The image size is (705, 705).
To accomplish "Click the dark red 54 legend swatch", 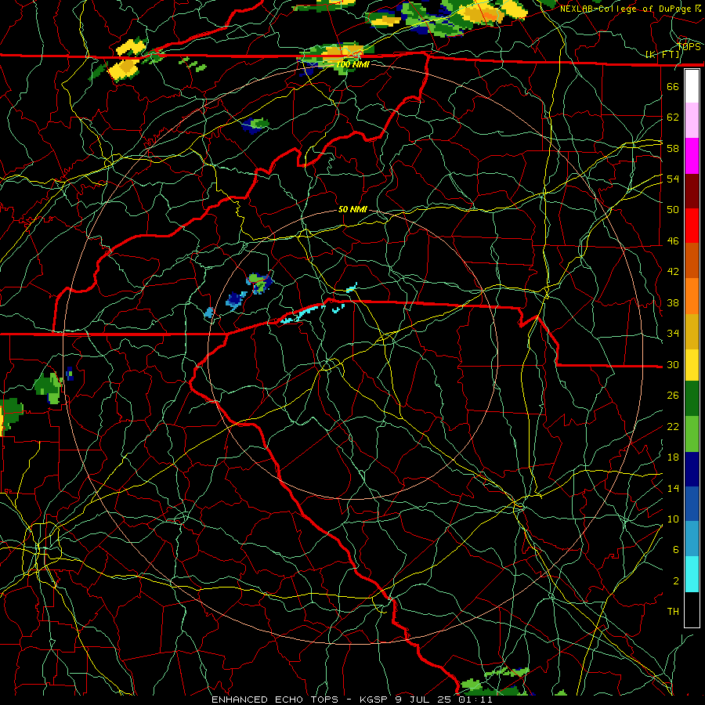I will click(692, 191).
